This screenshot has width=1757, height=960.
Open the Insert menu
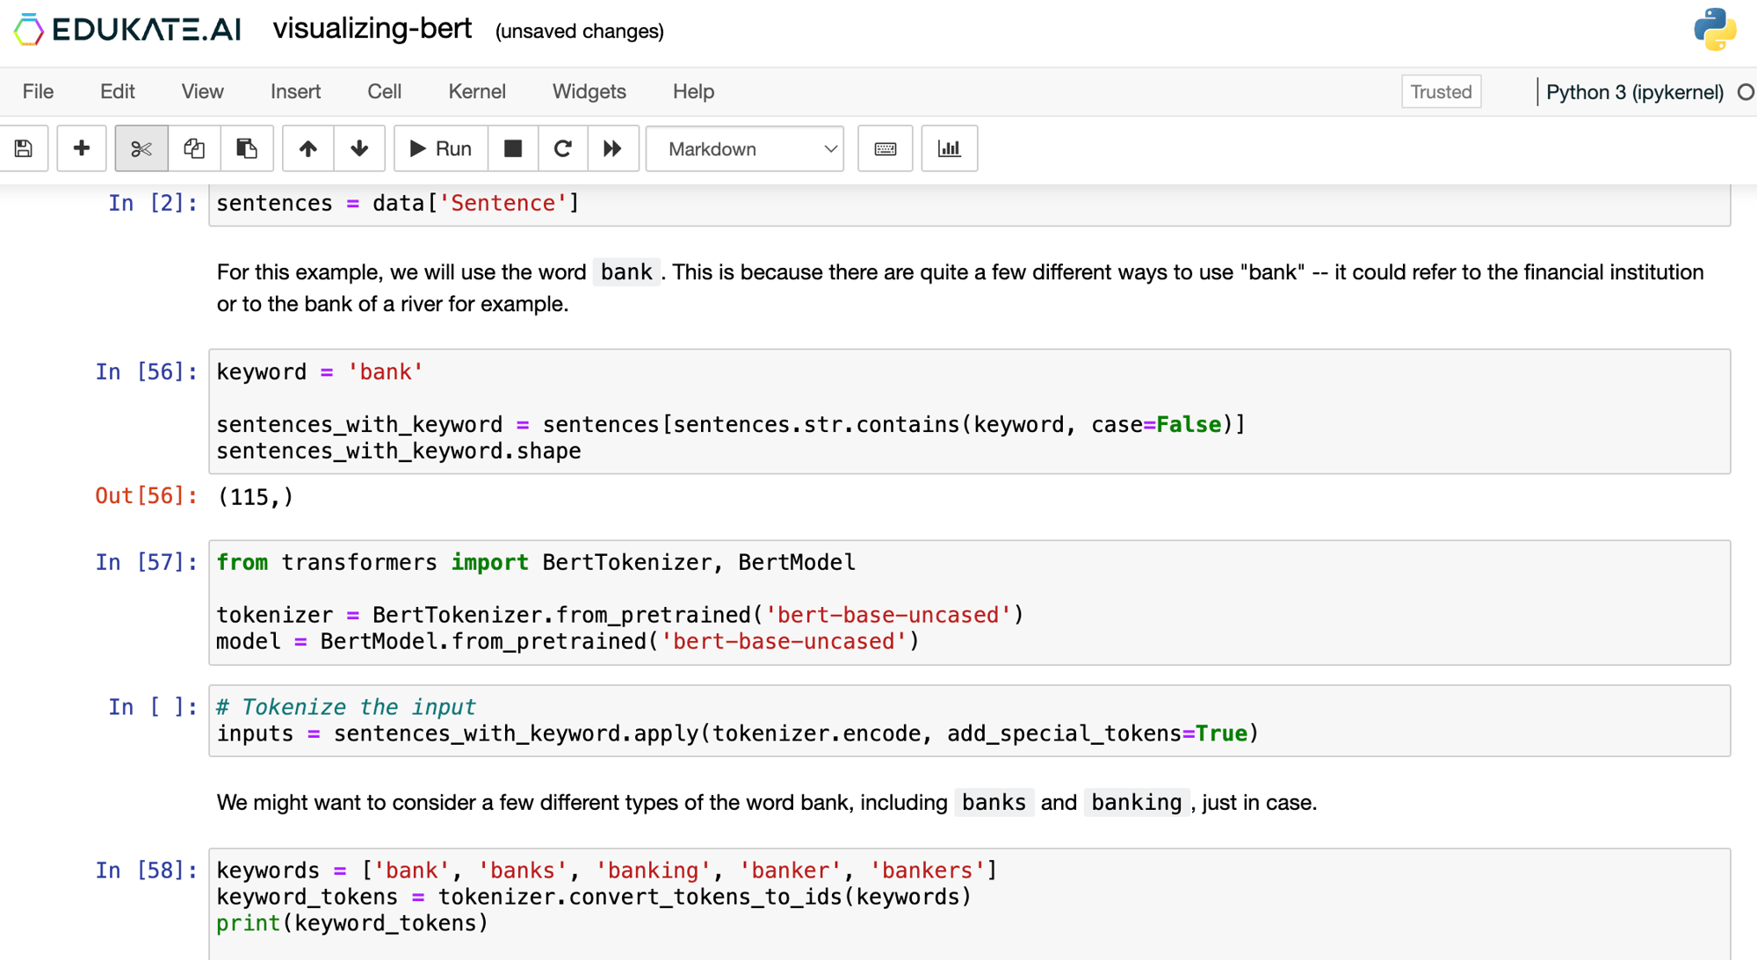pos(295,91)
